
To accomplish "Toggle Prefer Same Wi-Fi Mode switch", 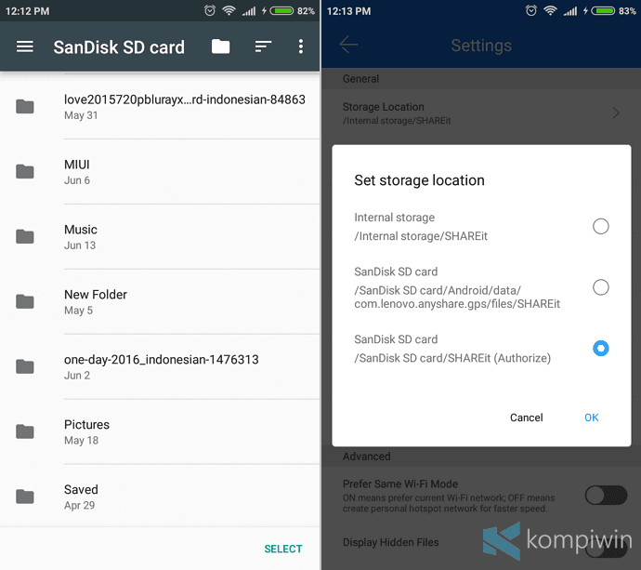I will (x=606, y=496).
